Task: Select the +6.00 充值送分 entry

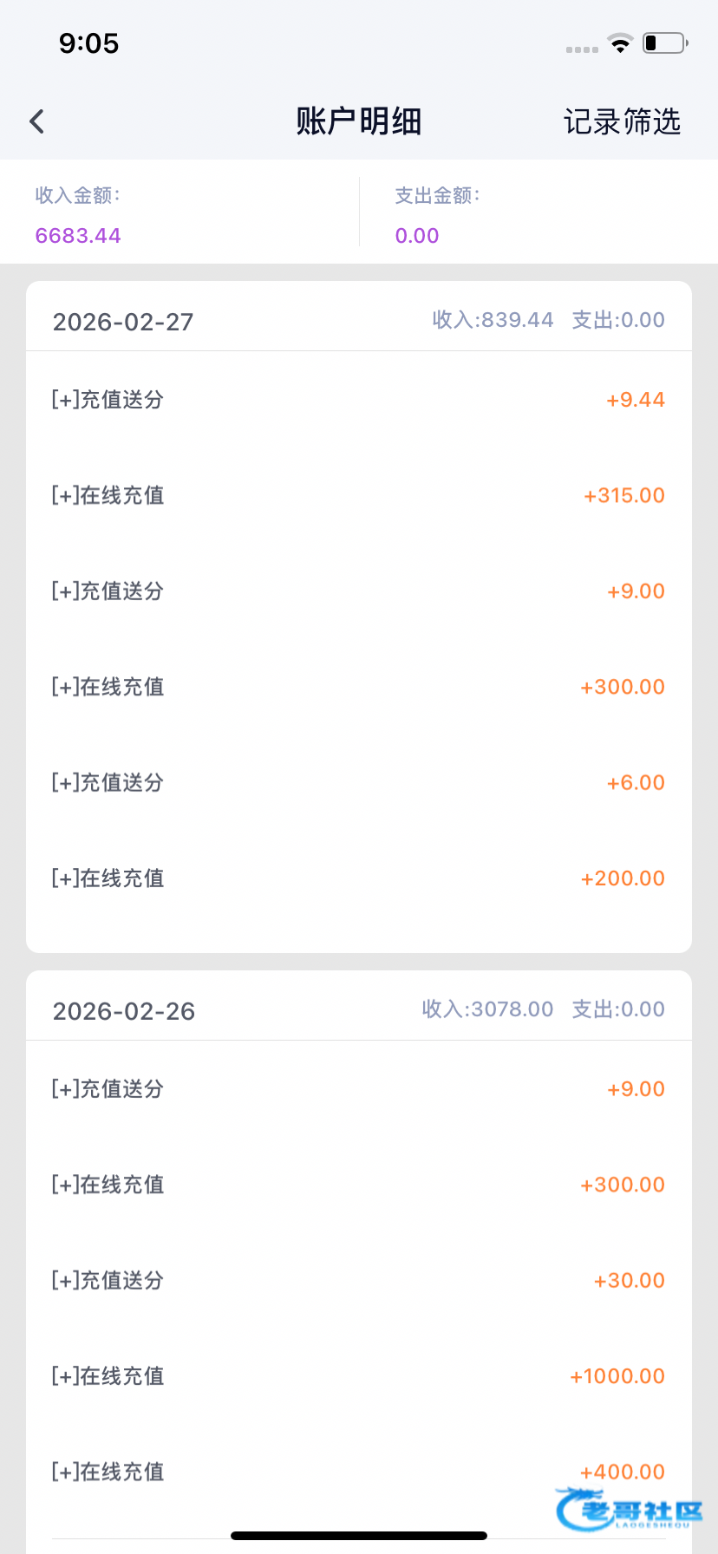Action: [x=358, y=782]
